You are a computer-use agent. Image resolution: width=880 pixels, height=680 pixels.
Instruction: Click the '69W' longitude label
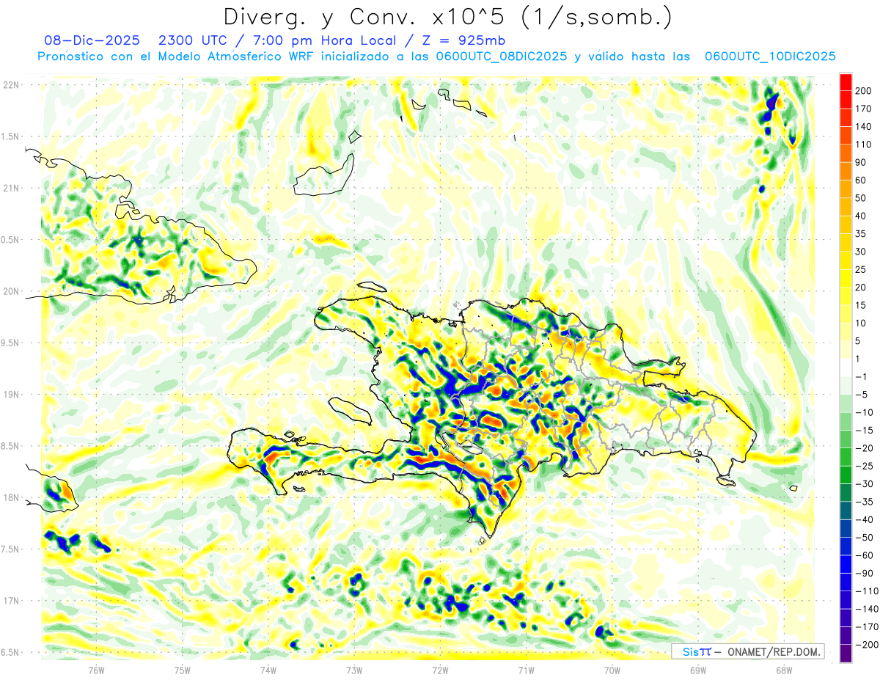[698, 670]
